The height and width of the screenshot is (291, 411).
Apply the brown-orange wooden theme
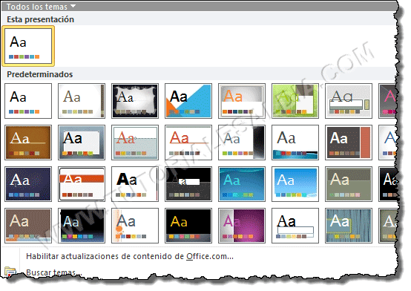(28, 143)
